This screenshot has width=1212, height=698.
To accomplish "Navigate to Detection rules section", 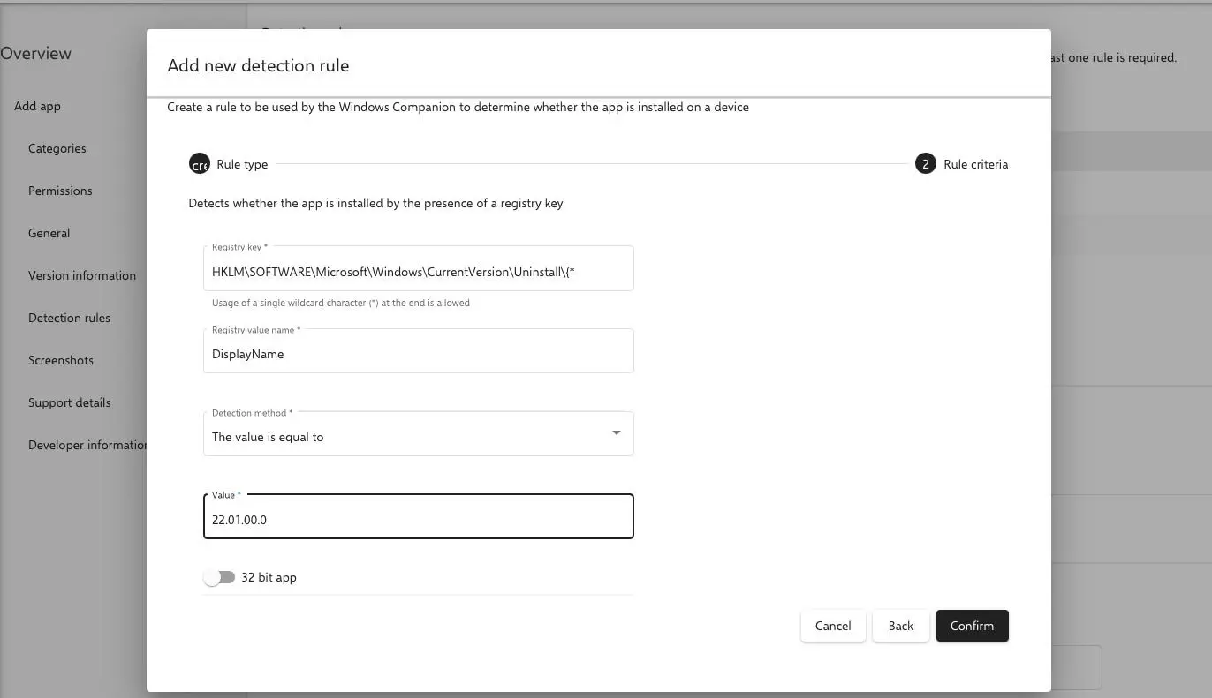I will (69, 318).
